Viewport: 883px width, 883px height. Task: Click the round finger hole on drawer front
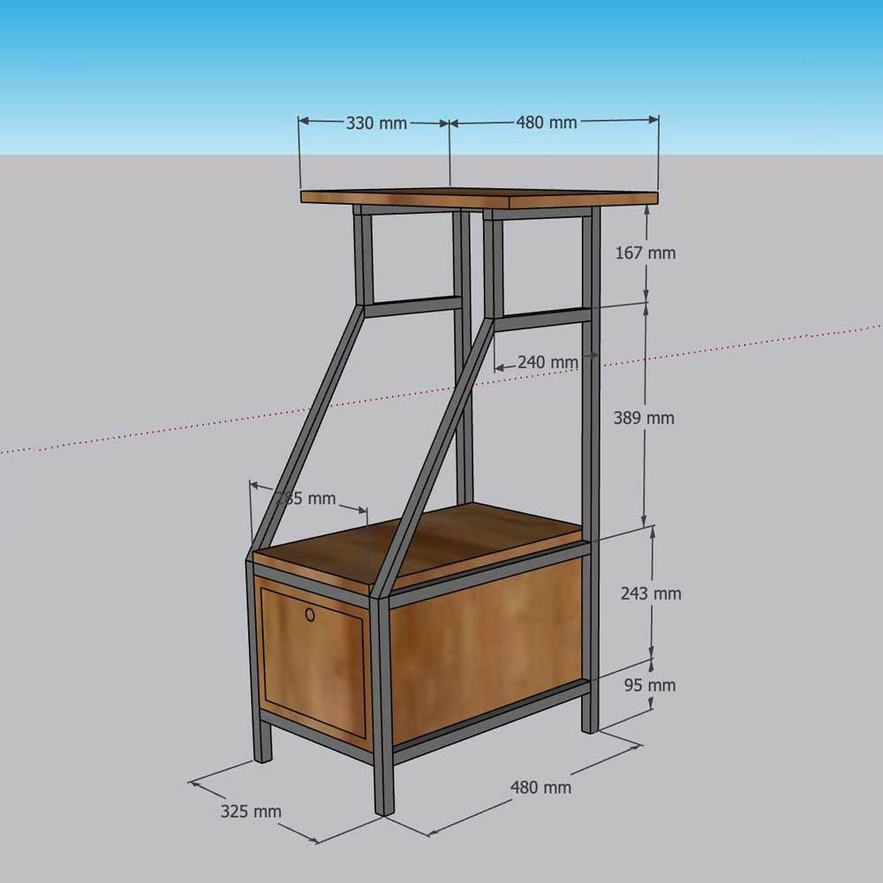pyautogui.click(x=308, y=614)
